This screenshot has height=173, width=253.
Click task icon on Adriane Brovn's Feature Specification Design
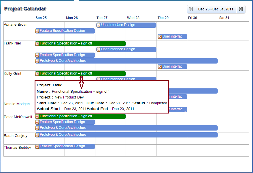click(37, 31)
